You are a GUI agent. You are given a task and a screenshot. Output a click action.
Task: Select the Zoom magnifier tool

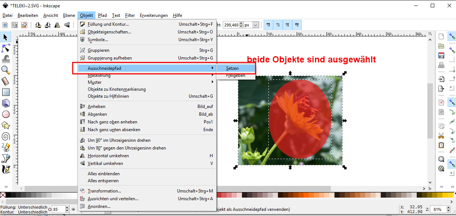point(6,69)
